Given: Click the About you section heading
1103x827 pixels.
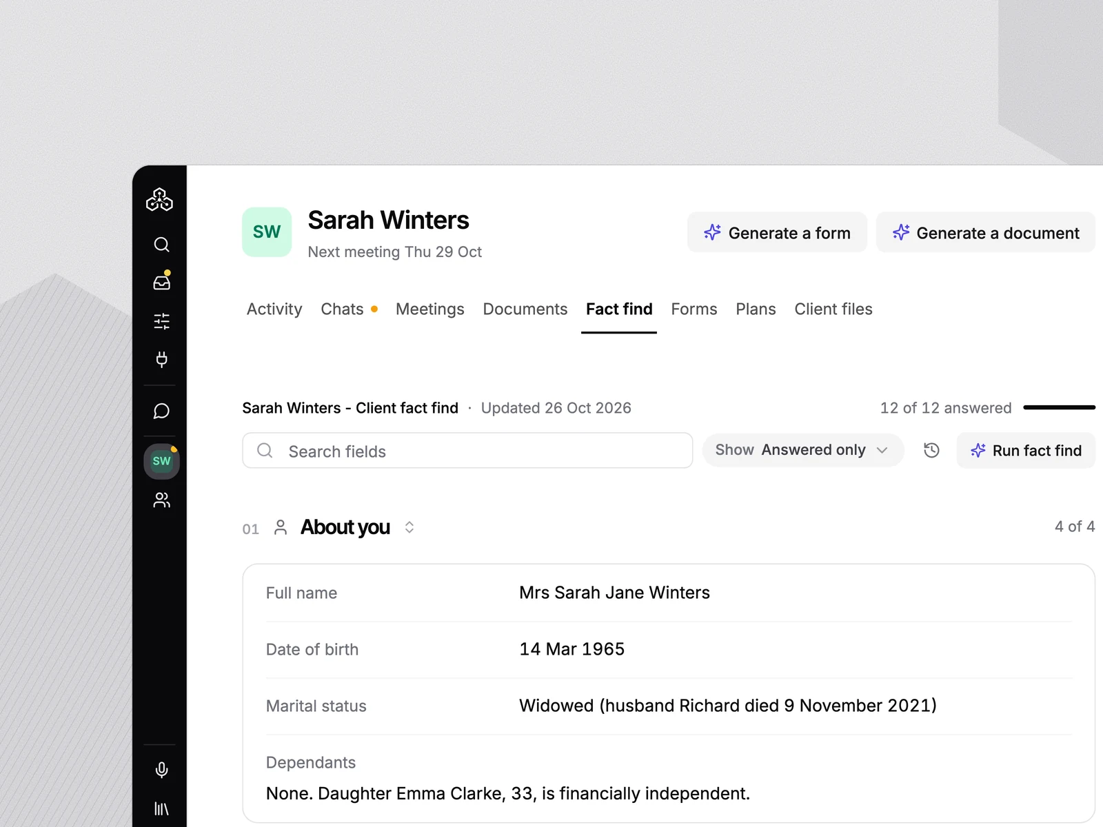Looking at the screenshot, I should pos(345,527).
